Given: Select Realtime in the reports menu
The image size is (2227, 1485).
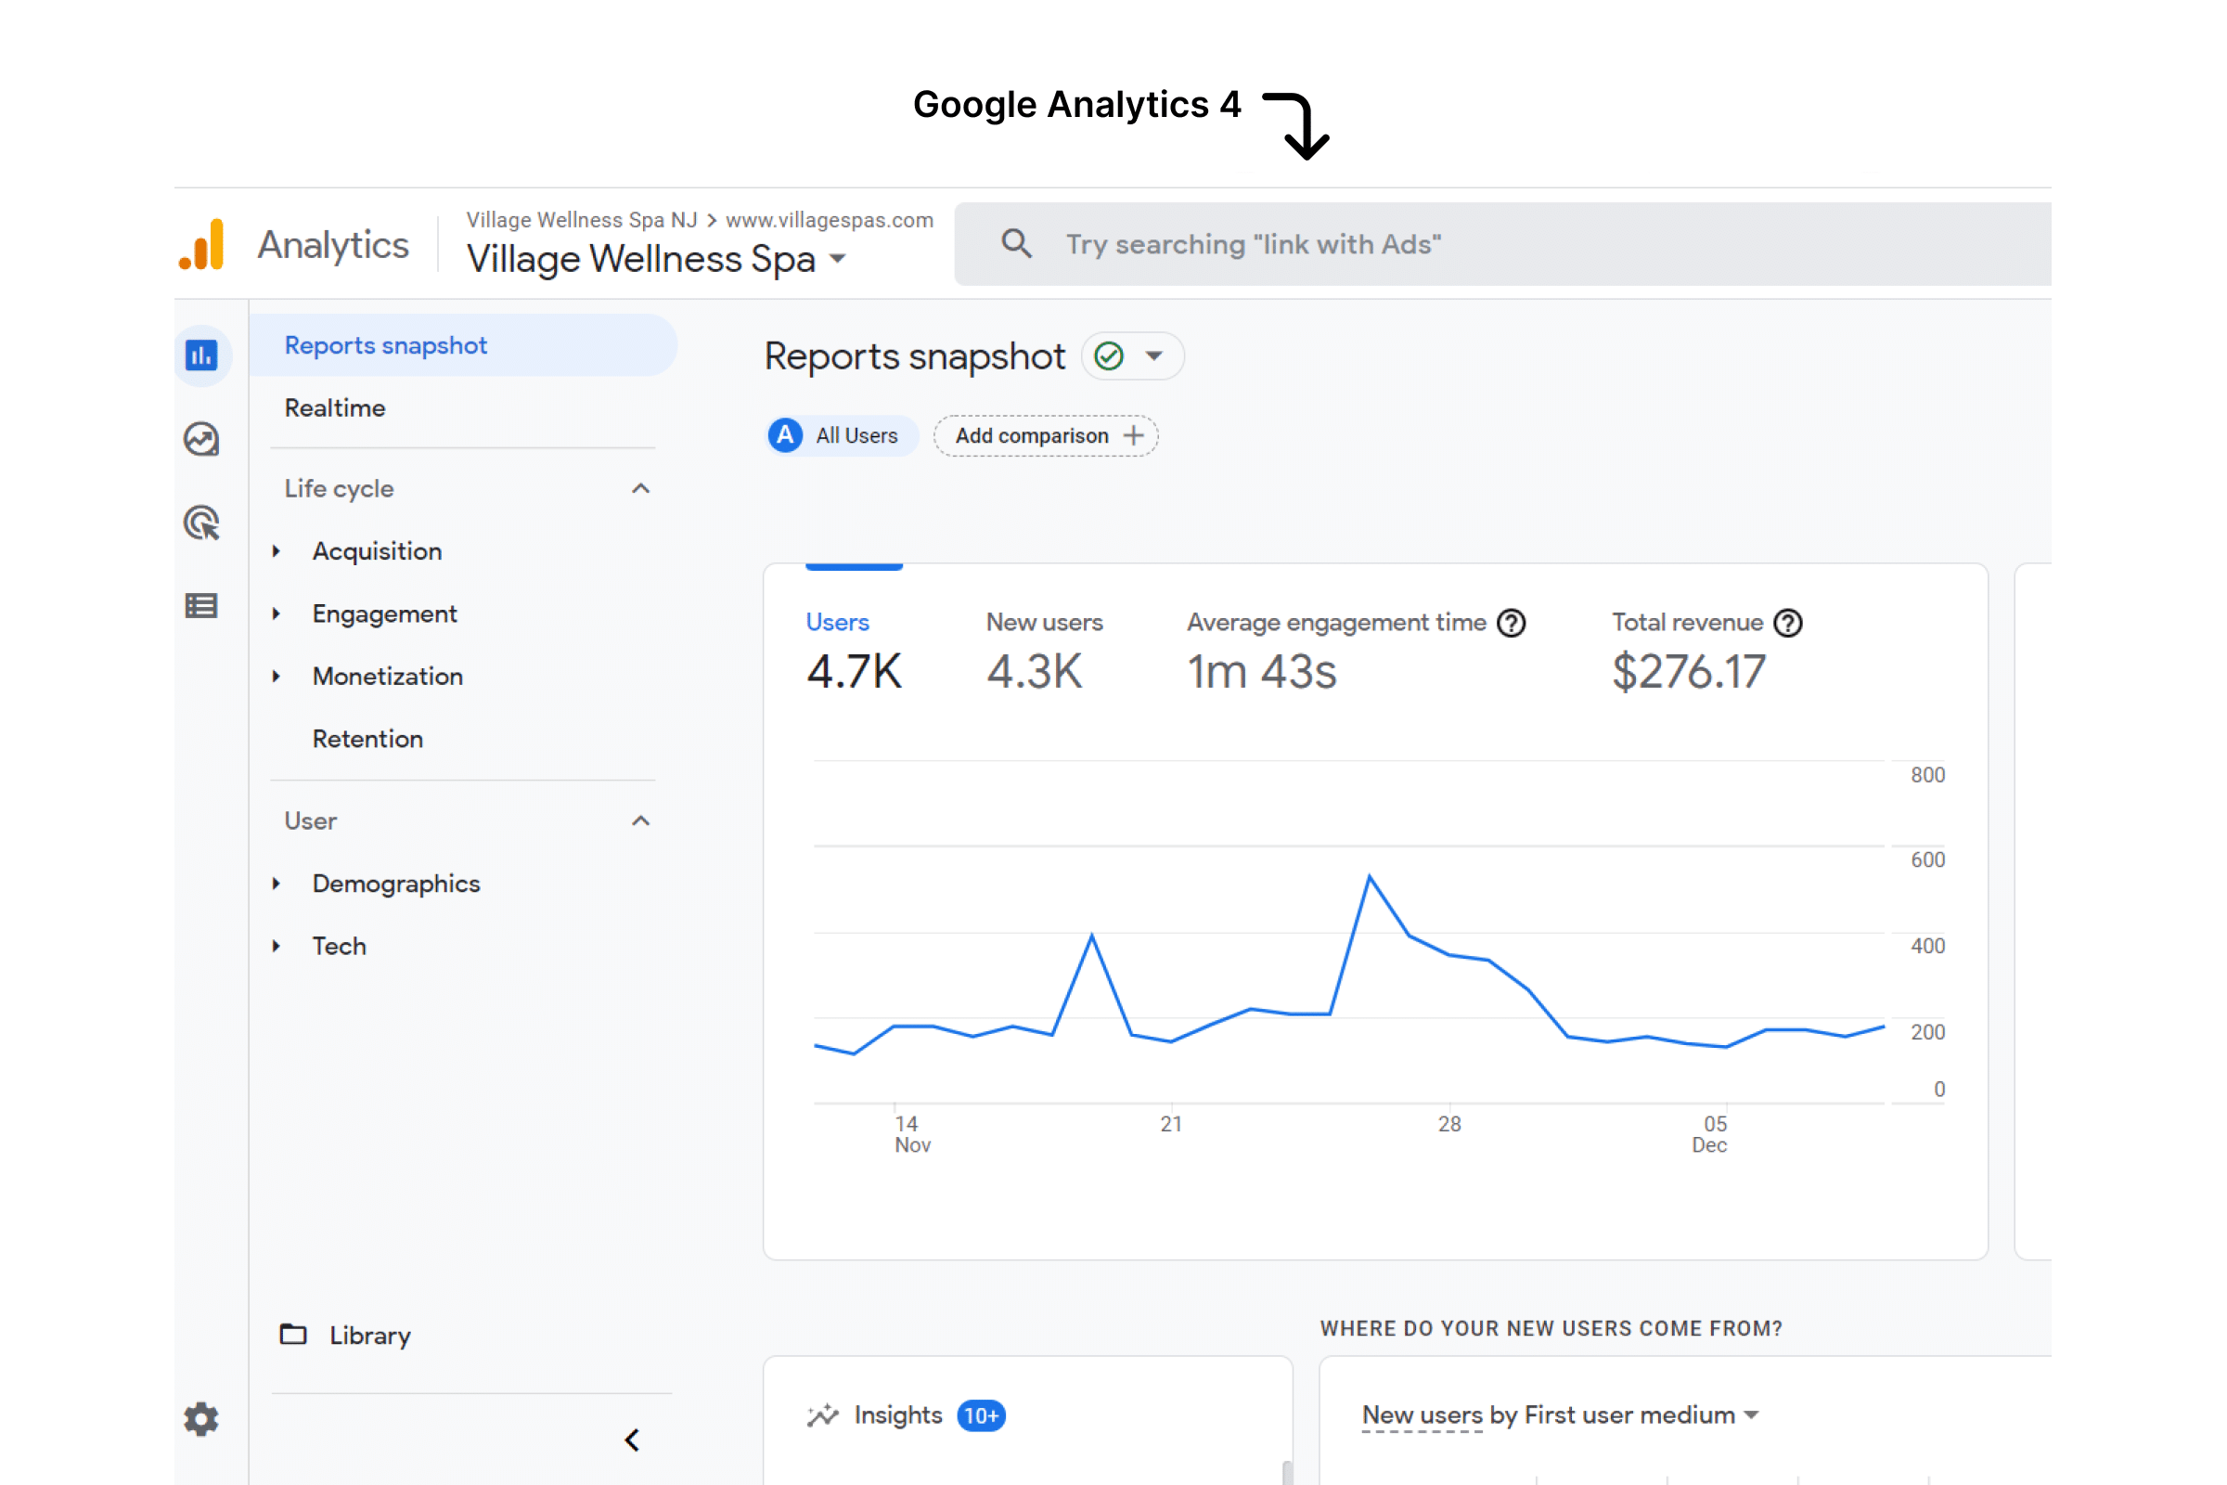Looking at the screenshot, I should [x=335, y=408].
